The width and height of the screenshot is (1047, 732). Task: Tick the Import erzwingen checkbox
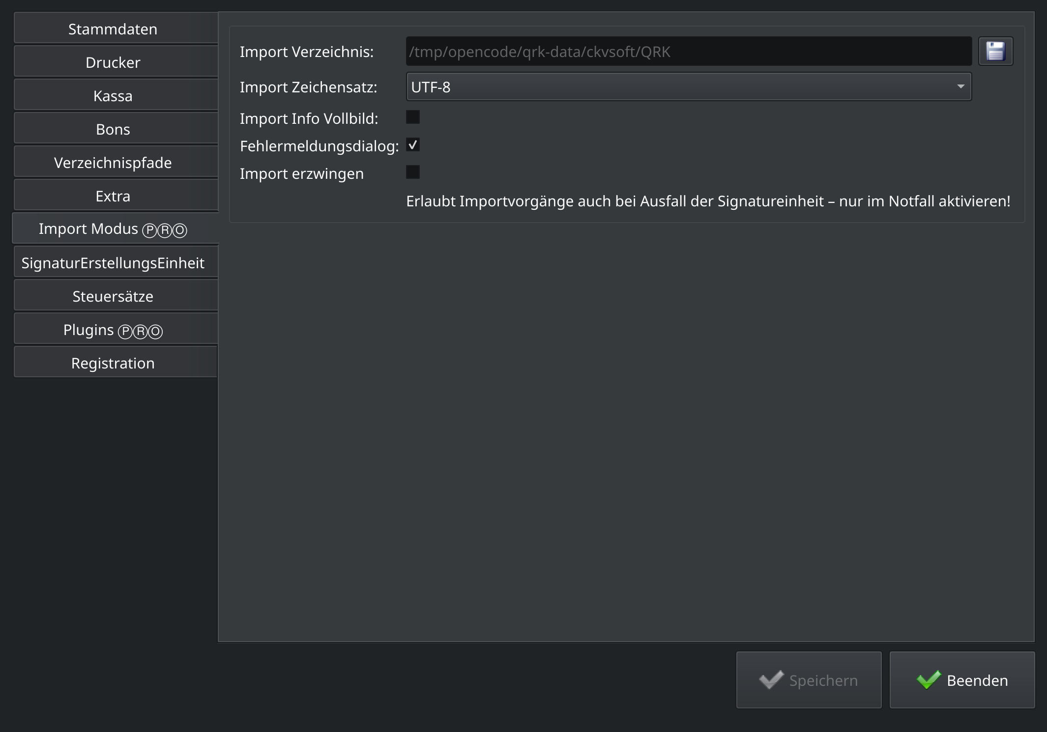click(x=413, y=172)
